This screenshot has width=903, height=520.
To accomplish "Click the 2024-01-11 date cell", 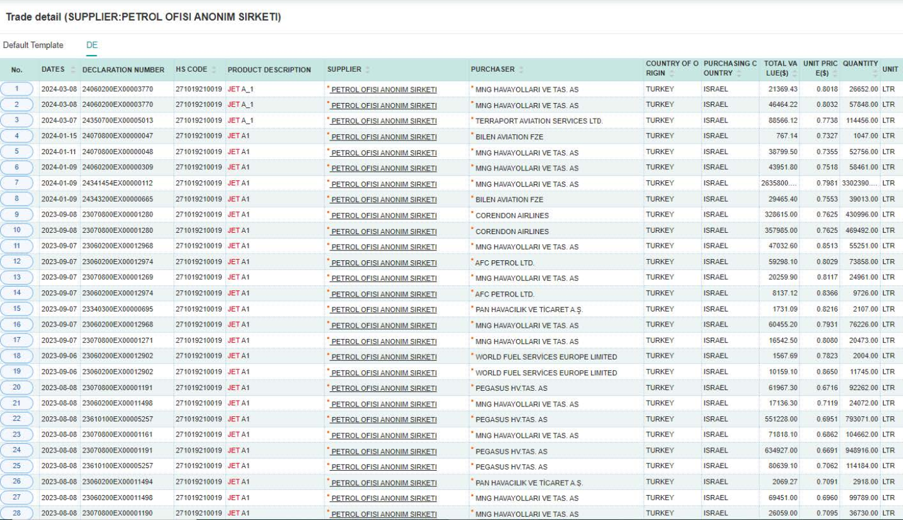I will click(59, 152).
